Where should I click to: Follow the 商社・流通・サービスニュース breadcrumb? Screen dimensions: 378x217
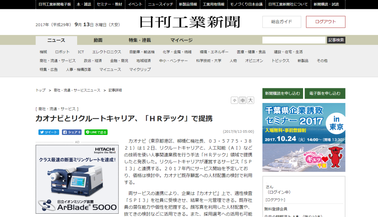tap(77, 90)
